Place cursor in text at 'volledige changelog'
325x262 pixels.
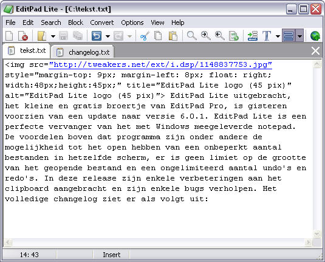[x=51, y=199]
